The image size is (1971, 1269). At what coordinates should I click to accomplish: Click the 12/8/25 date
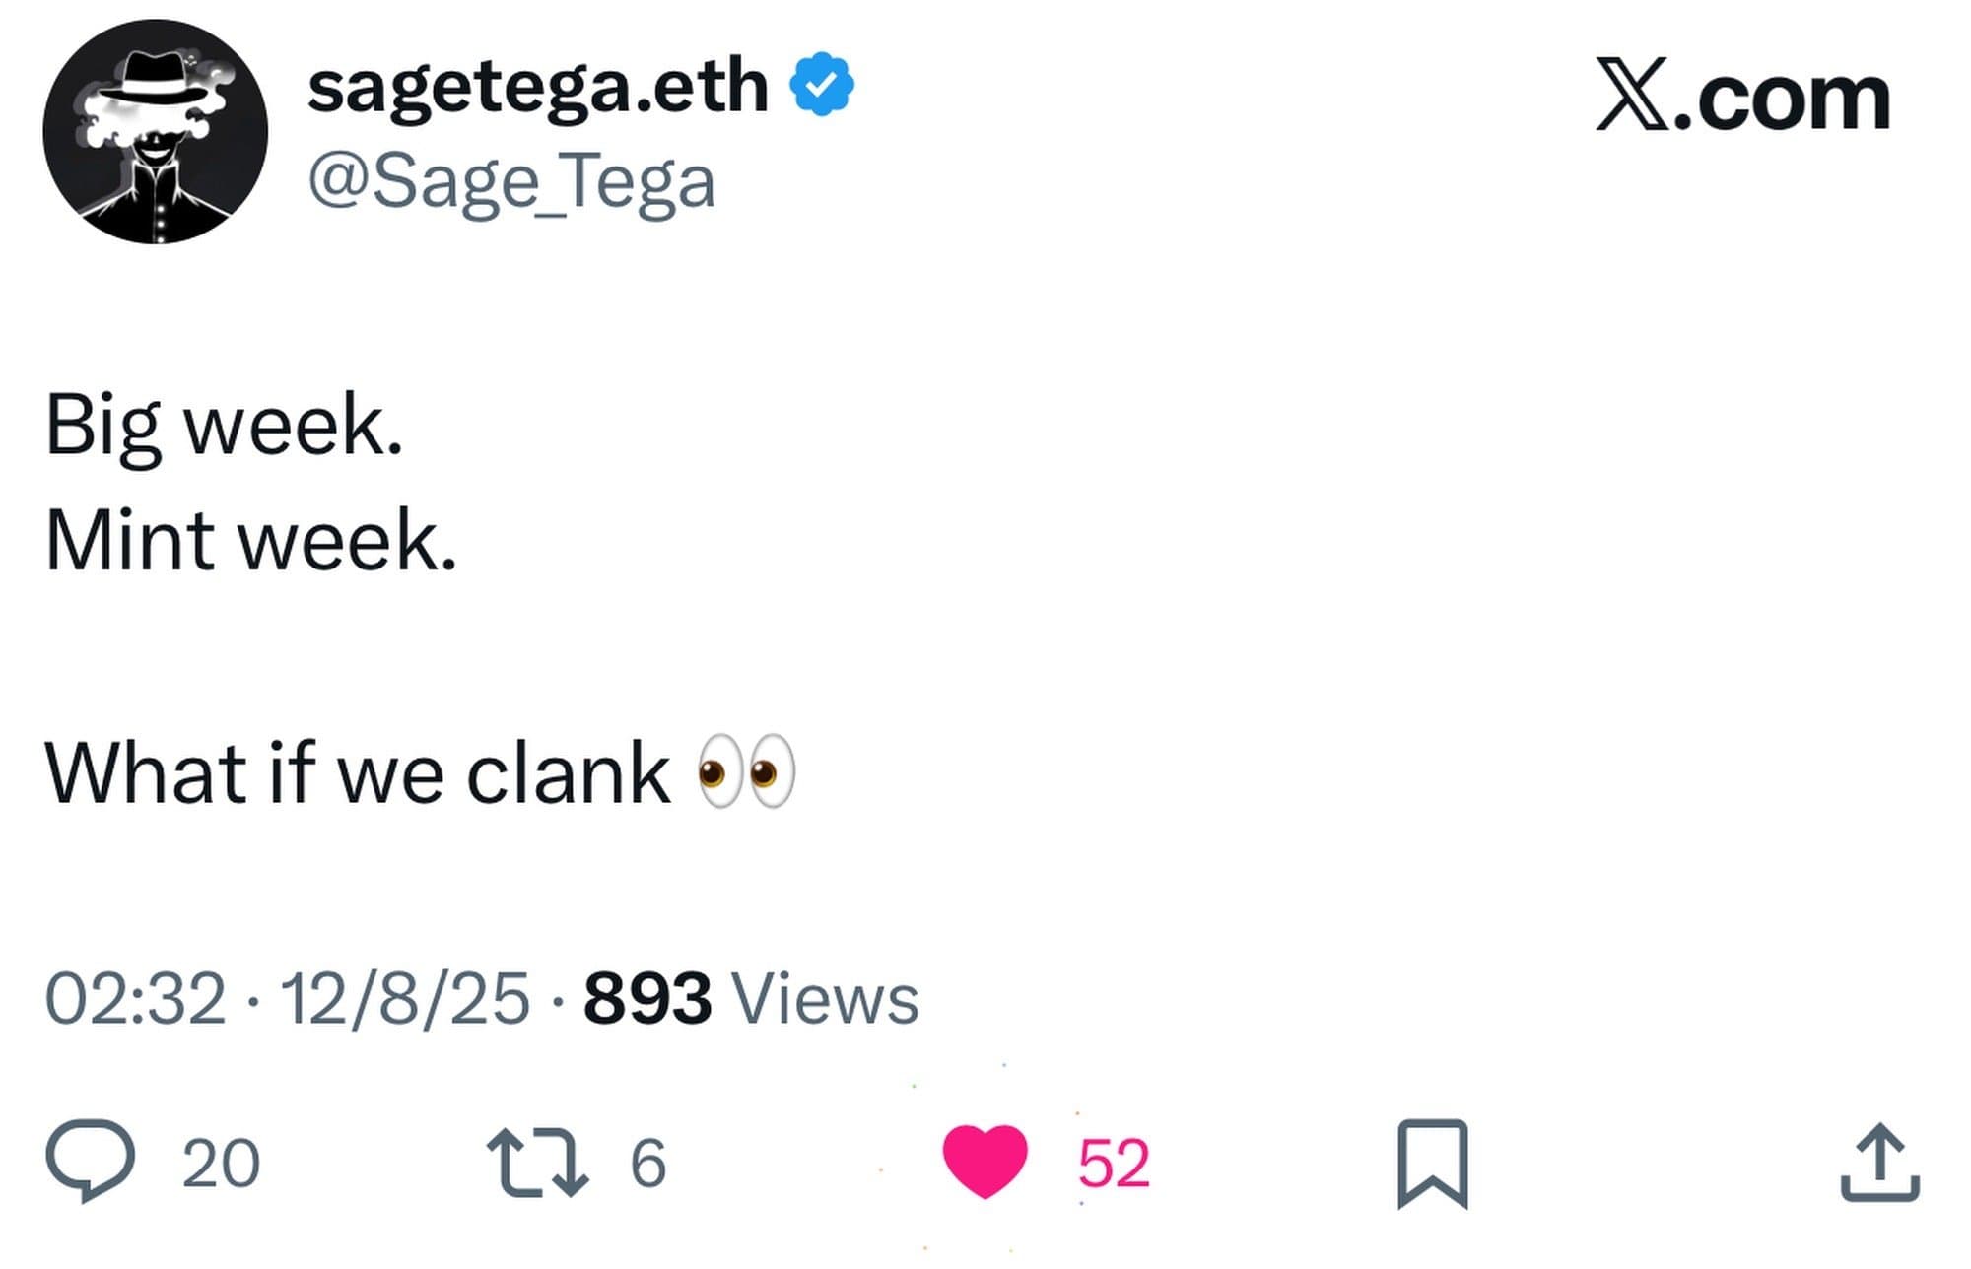point(405,998)
